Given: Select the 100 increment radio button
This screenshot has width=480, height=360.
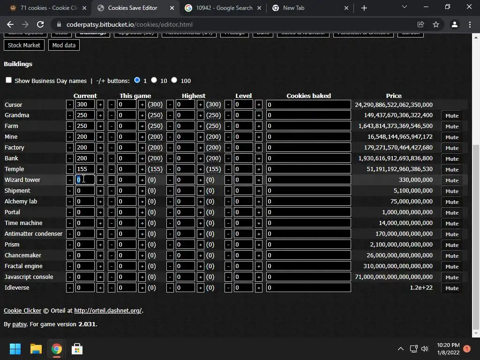Looking at the screenshot, I should [174, 80].
